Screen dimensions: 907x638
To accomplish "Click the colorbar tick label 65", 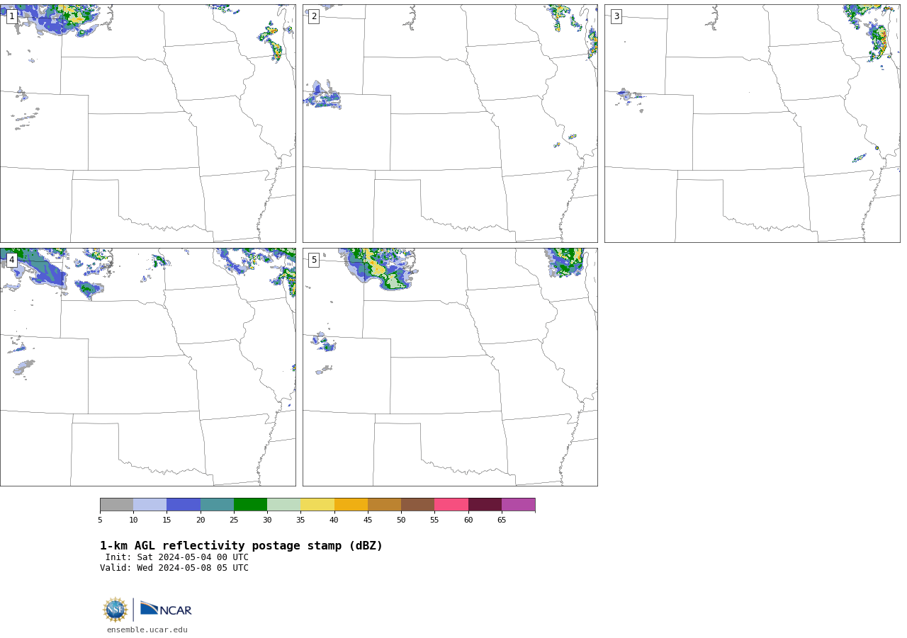I will pyautogui.click(x=502, y=520).
